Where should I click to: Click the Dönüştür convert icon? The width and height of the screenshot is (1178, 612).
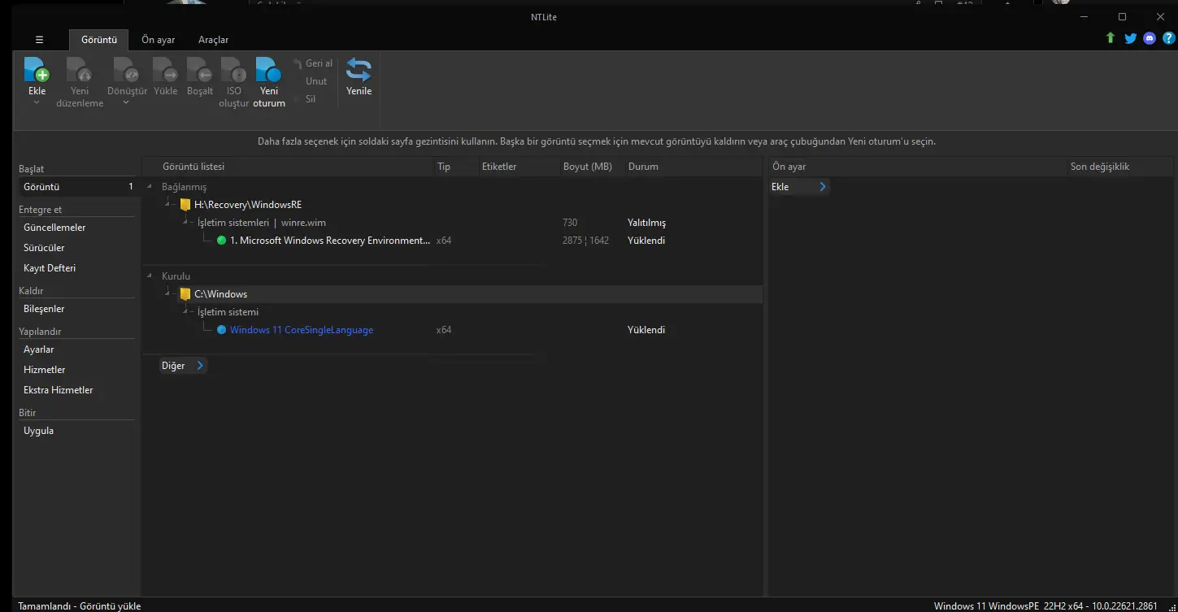[127, 69]
